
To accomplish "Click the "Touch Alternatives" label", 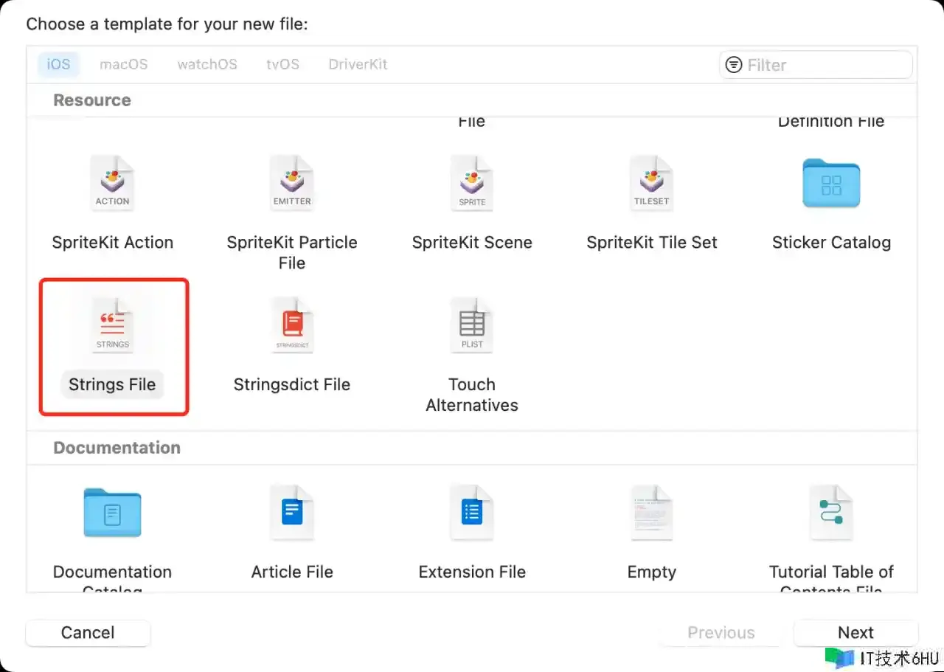I will [472, 395].
